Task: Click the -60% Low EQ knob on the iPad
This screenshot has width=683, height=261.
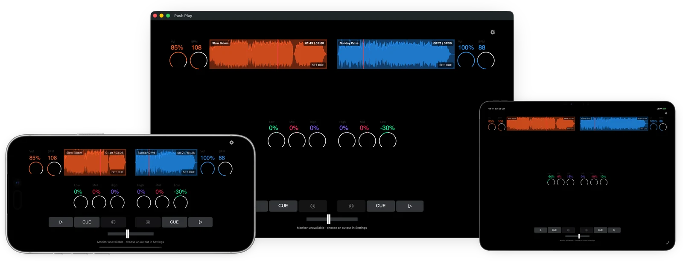Action: pos(551,183)
